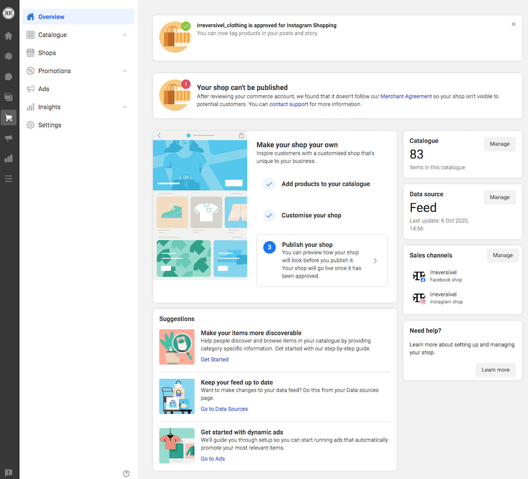Open the hamburger more-tools menu icon
This screenshot has height=479, width=528.
tap(9, 179)
